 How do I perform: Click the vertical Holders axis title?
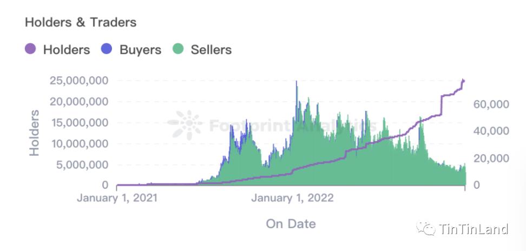point(35,133)
